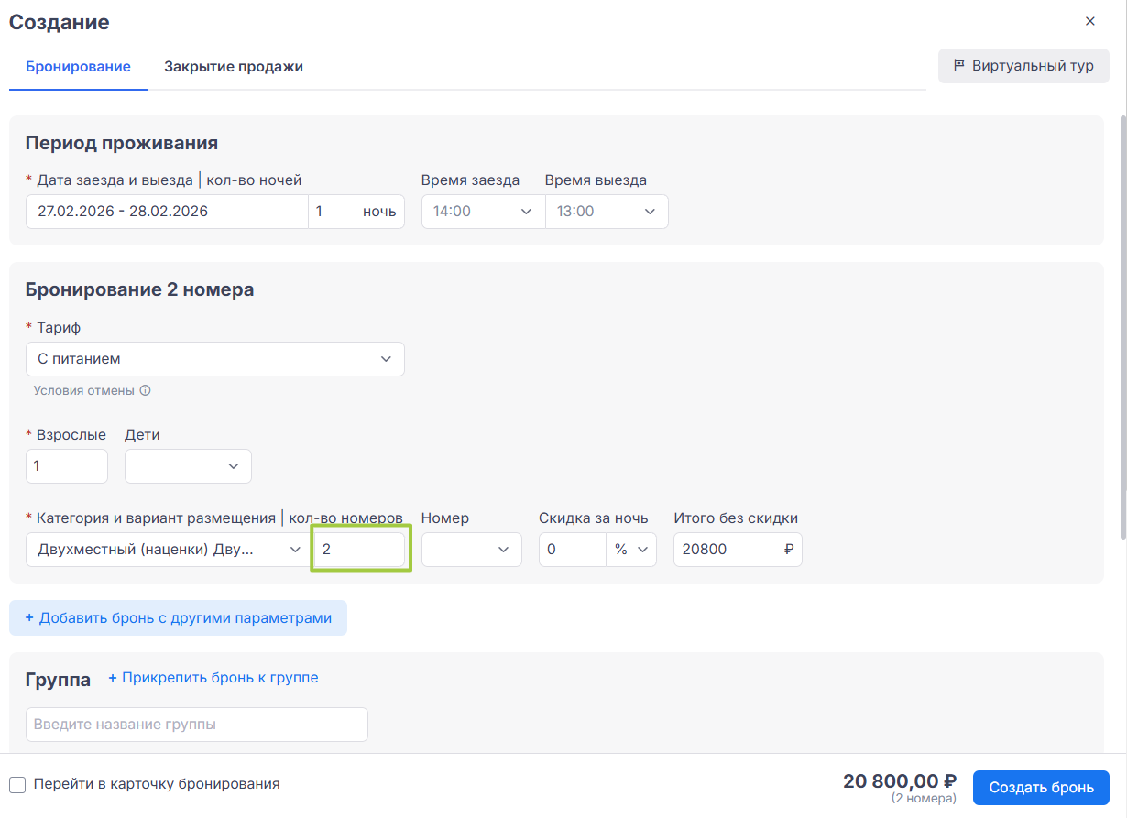Click the info icon next to Условия отмены
The image size is (1127, 818).
pyautogui.click(x=145, y=390)
